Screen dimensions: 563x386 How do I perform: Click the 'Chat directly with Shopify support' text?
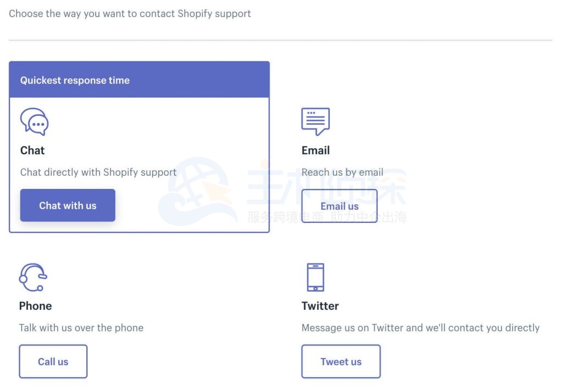(98, 172)
